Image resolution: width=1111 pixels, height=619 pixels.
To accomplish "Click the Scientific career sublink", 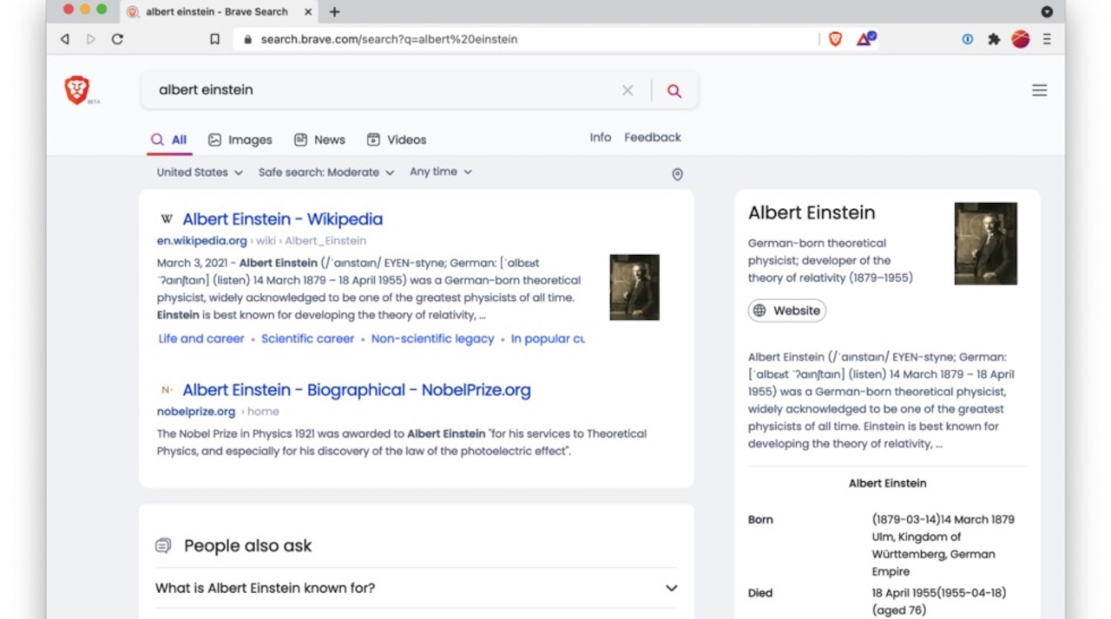I will [x=308, y=339].
